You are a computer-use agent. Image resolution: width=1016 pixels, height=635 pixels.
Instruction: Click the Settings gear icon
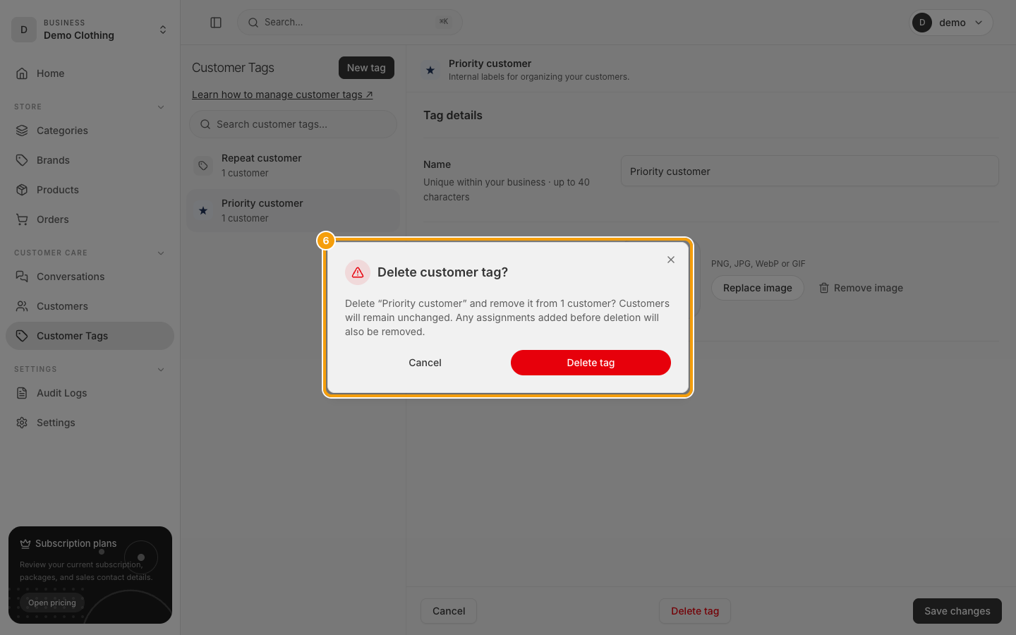22,423
